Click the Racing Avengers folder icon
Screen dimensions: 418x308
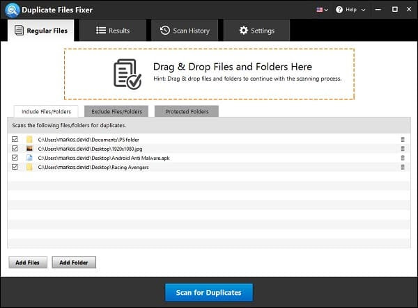[x=29, y=167]
